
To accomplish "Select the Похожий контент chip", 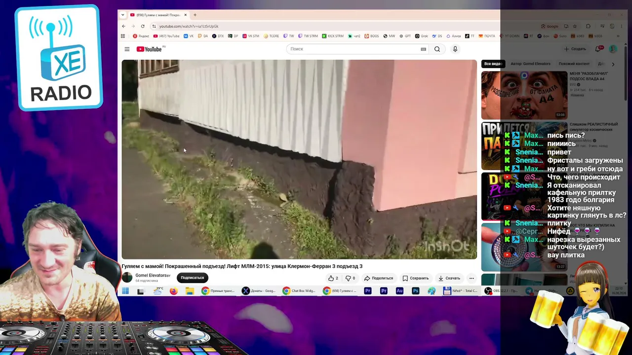I will (x=574, y=64).
